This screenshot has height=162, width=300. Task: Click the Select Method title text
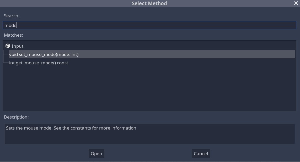coord(149,3)
